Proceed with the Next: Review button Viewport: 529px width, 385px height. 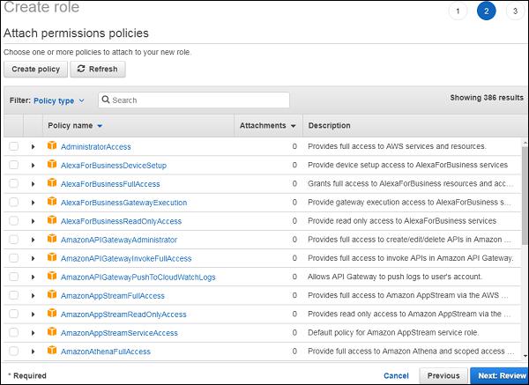click(499, 375)
